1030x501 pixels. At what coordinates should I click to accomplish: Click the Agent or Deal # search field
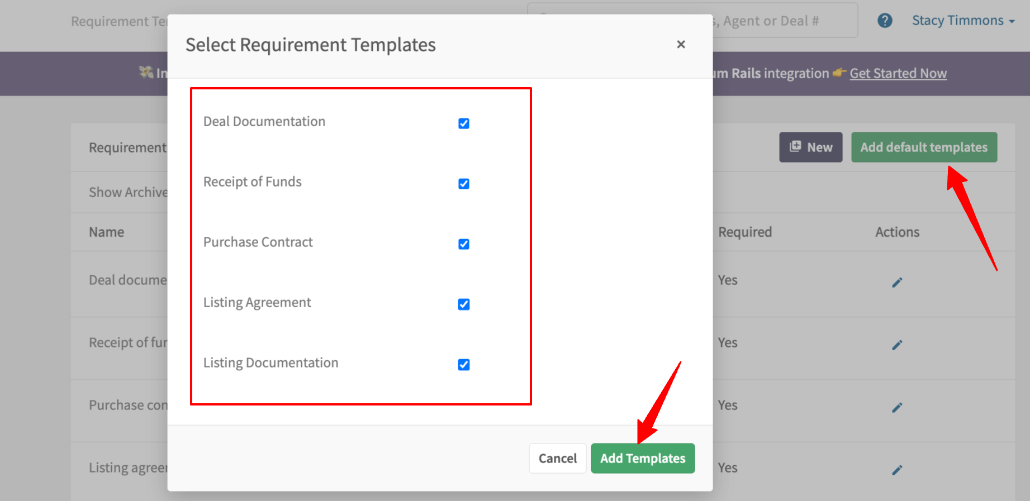782,21
